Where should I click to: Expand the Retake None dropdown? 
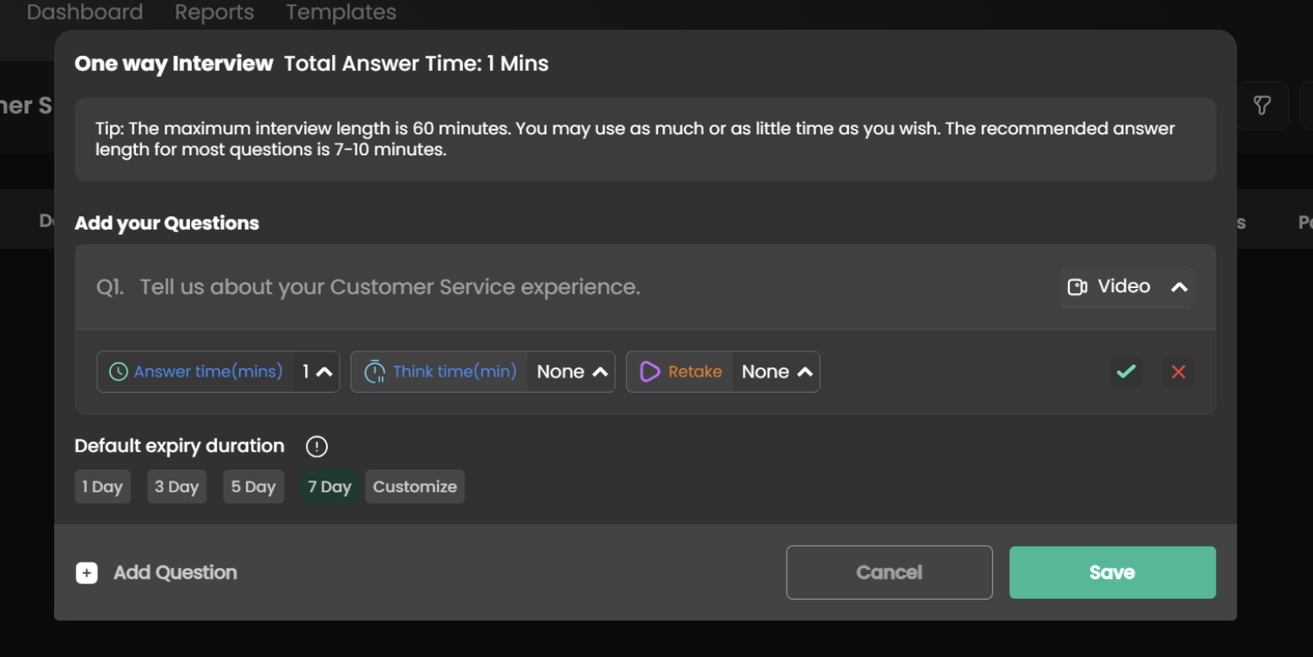(776, 372)
